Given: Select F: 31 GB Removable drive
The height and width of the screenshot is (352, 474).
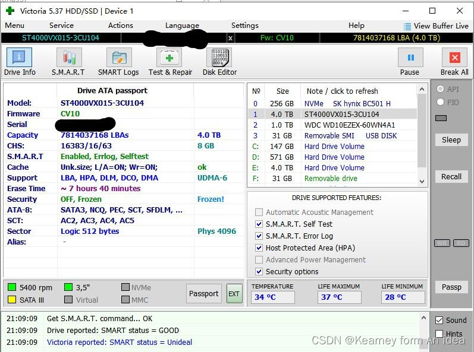Looking at the screenshot, I should (x=332, y=179).
